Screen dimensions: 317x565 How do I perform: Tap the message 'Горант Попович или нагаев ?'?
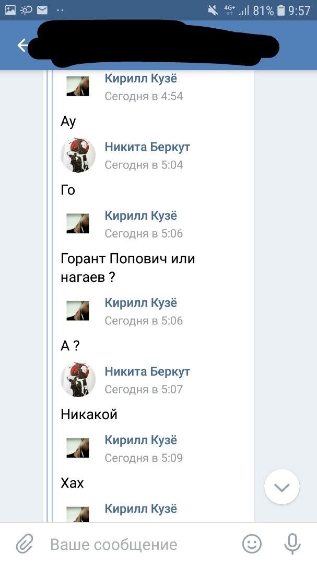point(127,268)
